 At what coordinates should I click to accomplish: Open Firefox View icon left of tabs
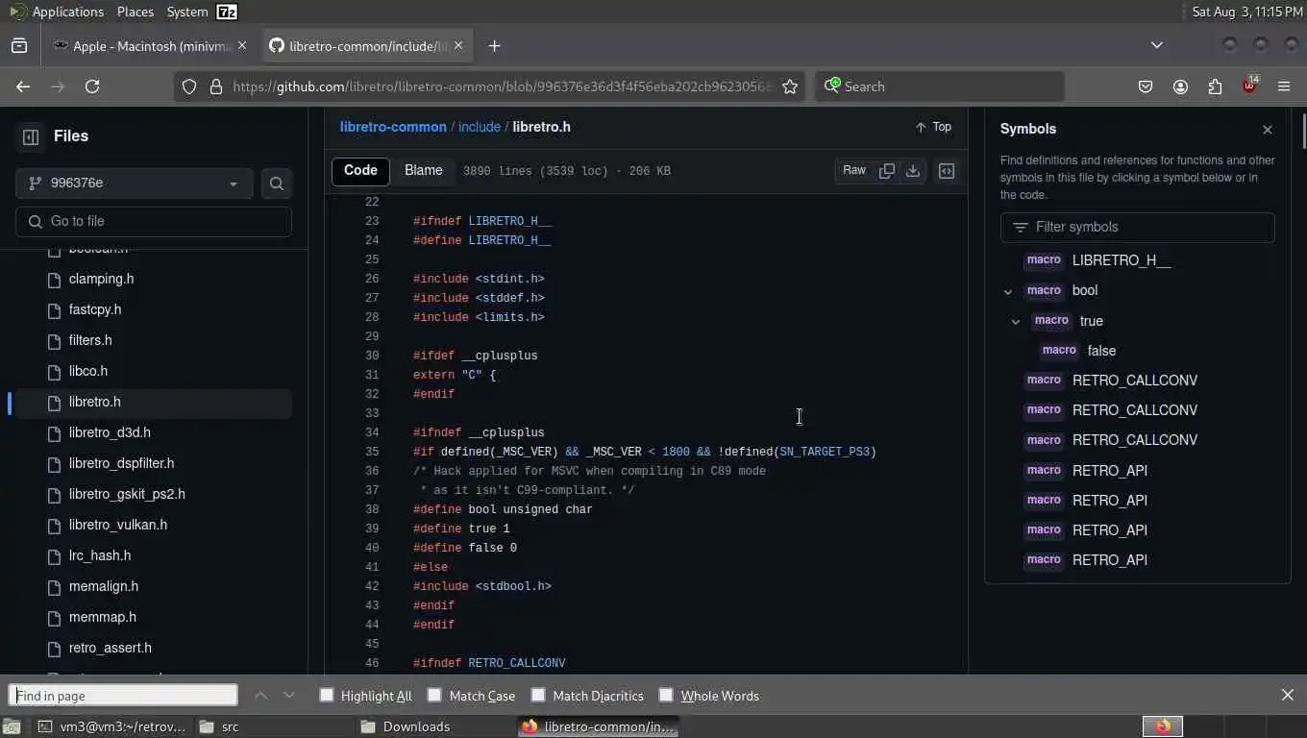tap(19, 46)
